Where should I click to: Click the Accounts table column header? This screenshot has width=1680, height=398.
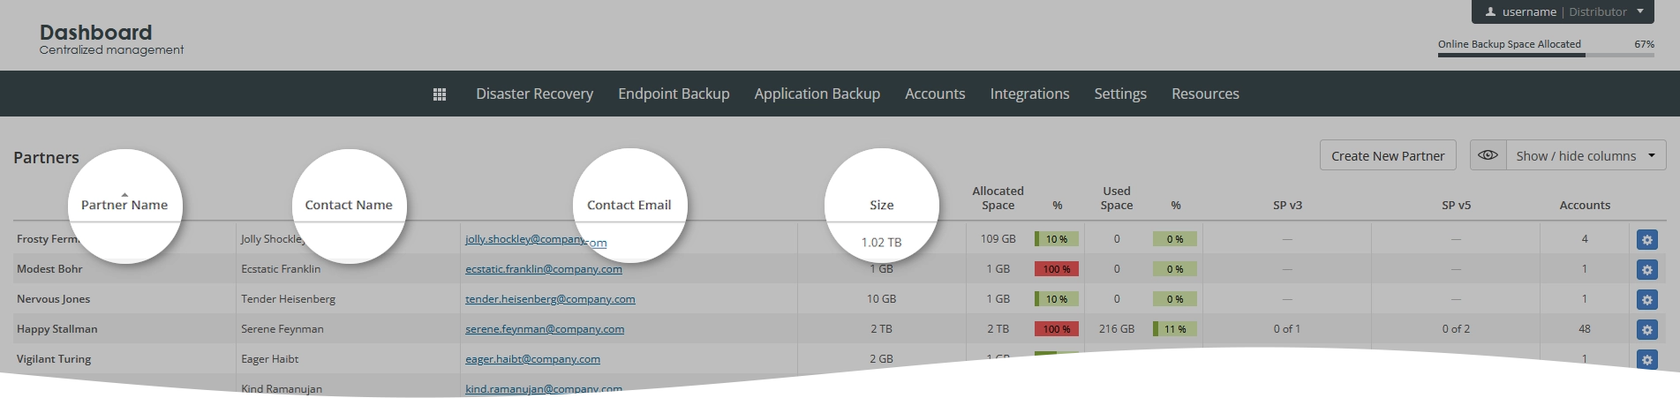coord(1585,205)
